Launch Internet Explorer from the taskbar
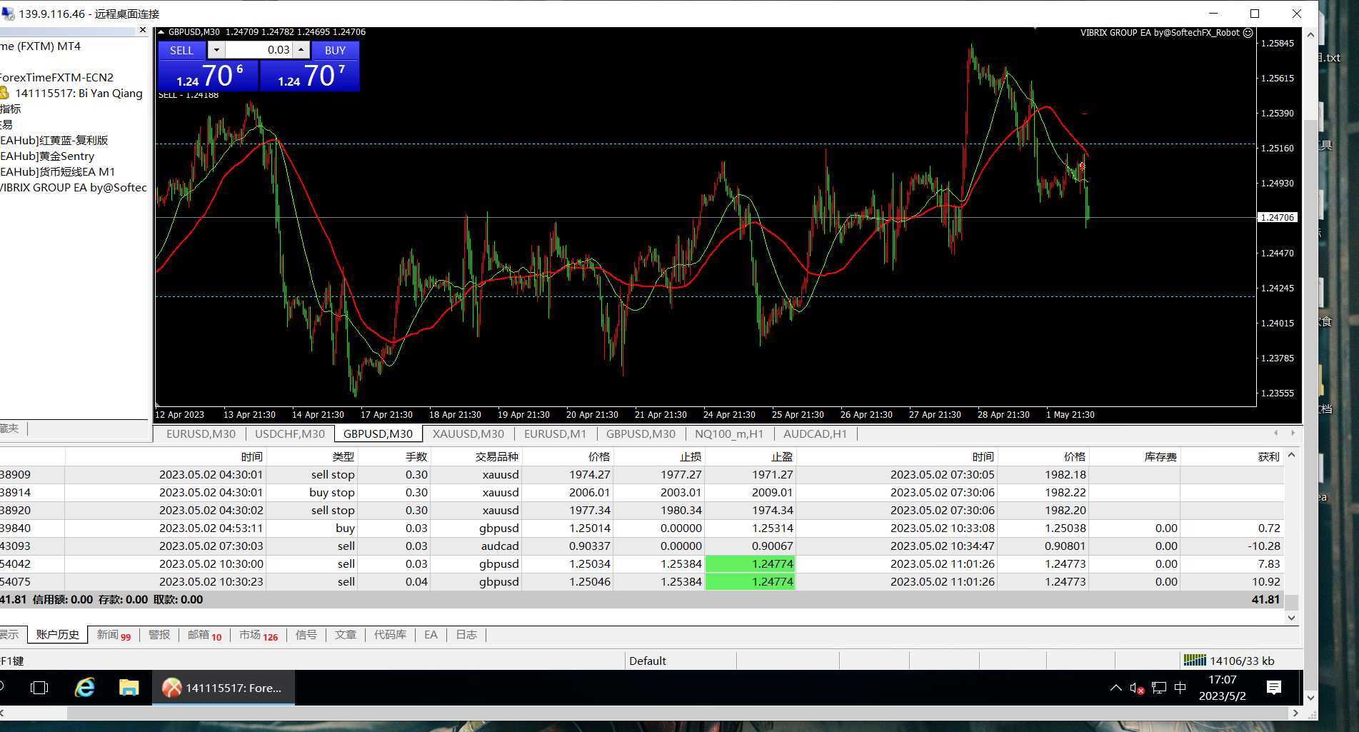The height and width of the screenshot is (732, 1359). pos(85,688)
